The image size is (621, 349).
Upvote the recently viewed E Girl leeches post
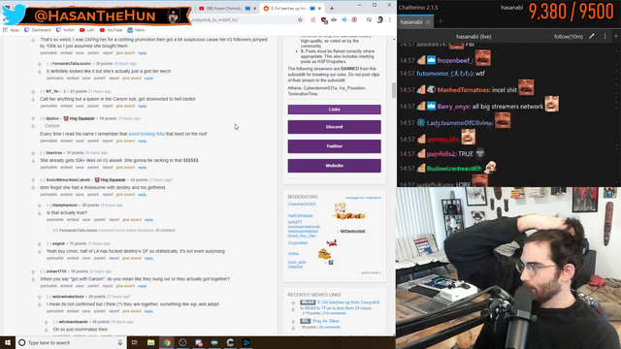point(293,303)
